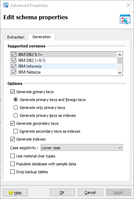Image resolution: width=134 pixels, height=199 pixels.
Task: Select the Generation tab
Action: 42,37
